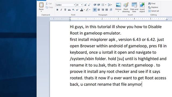
Task: Click Copy in the Clipboard group
Action: [49, 7]
